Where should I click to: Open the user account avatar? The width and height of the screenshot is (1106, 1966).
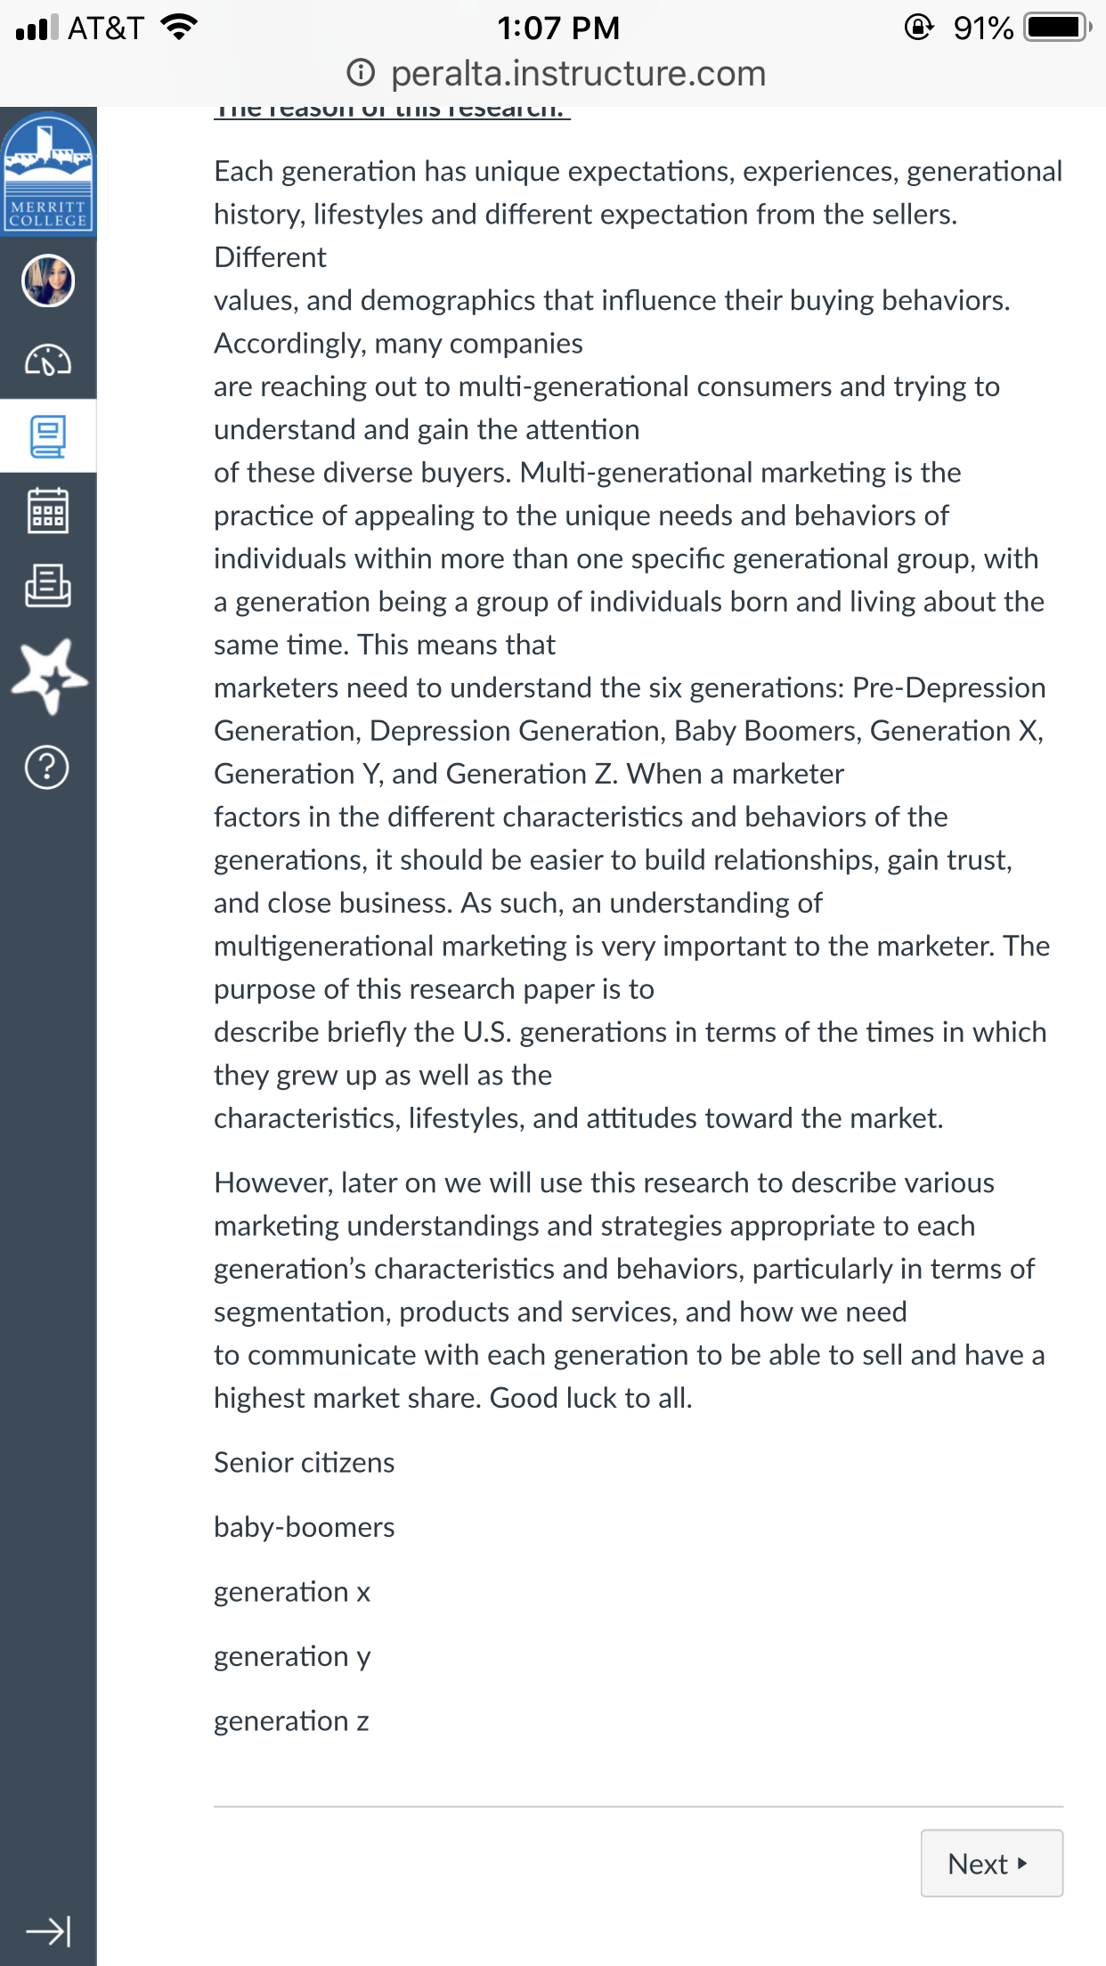(48, 280)
